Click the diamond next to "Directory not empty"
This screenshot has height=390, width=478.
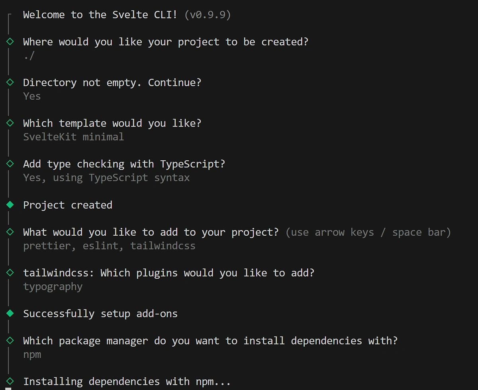[10, 82]
